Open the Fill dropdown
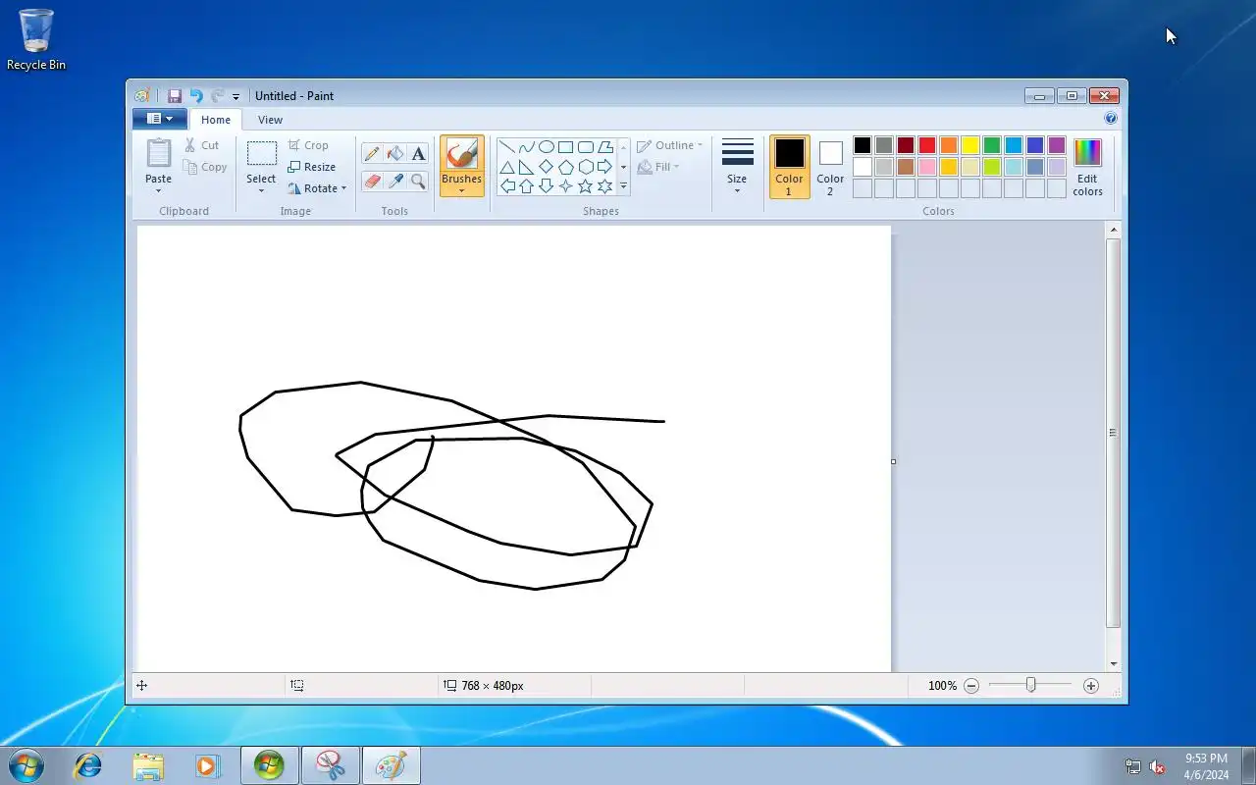Image resolution: width=1256 pixels, height=785 pixels. pyautogui.click(x=658, y=167)
